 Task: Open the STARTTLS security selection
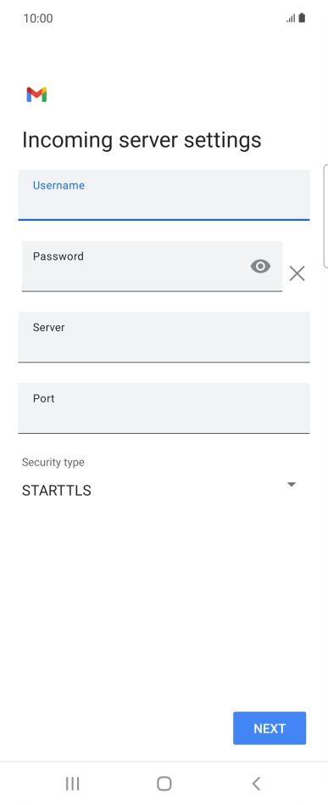(x=57, y=490)
